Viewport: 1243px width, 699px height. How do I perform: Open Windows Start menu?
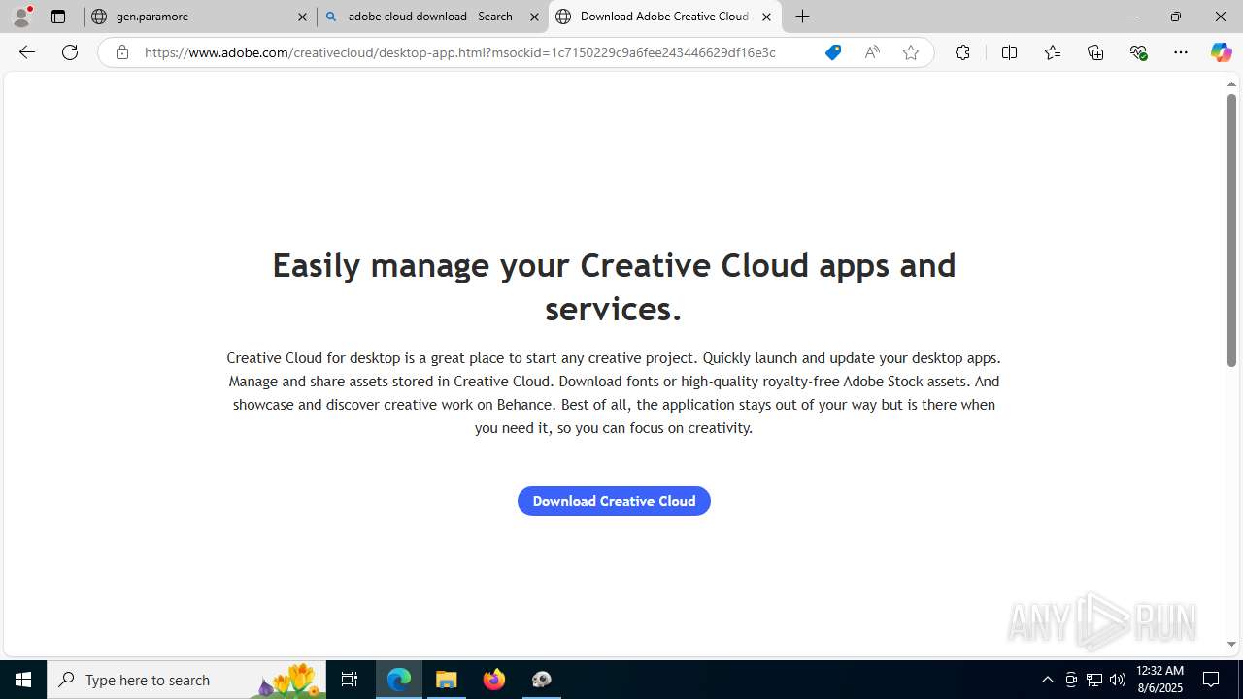click(x=23, y=680)
